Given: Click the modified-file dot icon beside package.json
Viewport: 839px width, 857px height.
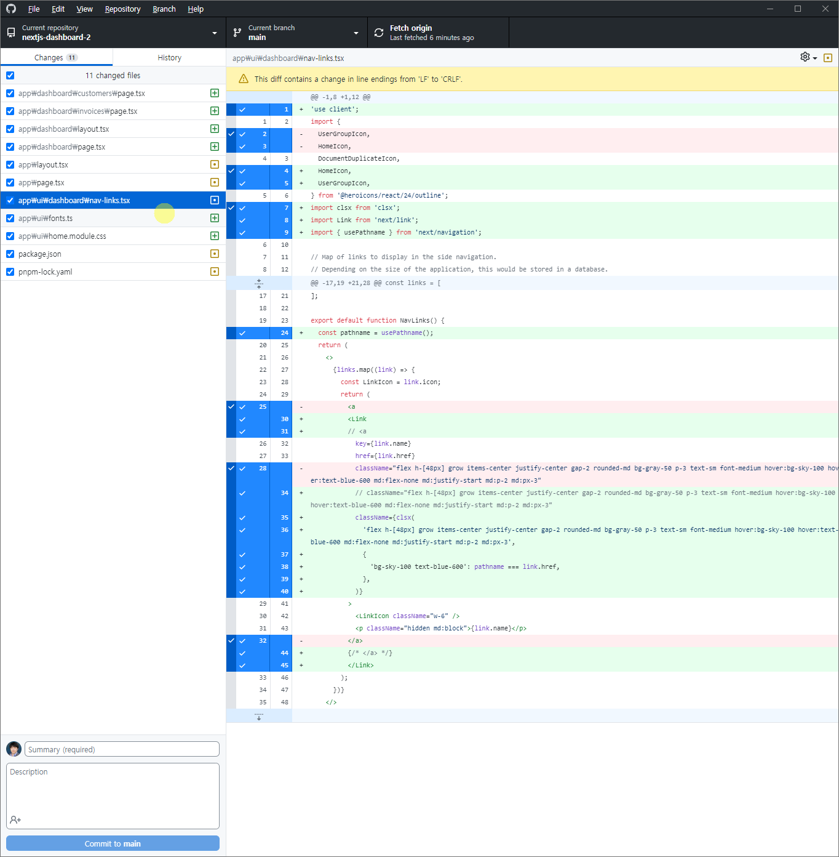Looking at the screenshot, I should [x=214, y=253].
